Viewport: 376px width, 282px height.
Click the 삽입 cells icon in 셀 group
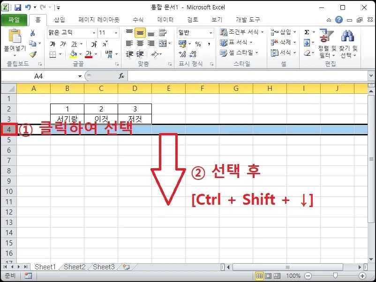(x=273, y=32)
